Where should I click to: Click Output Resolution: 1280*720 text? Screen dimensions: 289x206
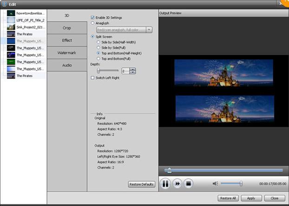tap(112, 151)
